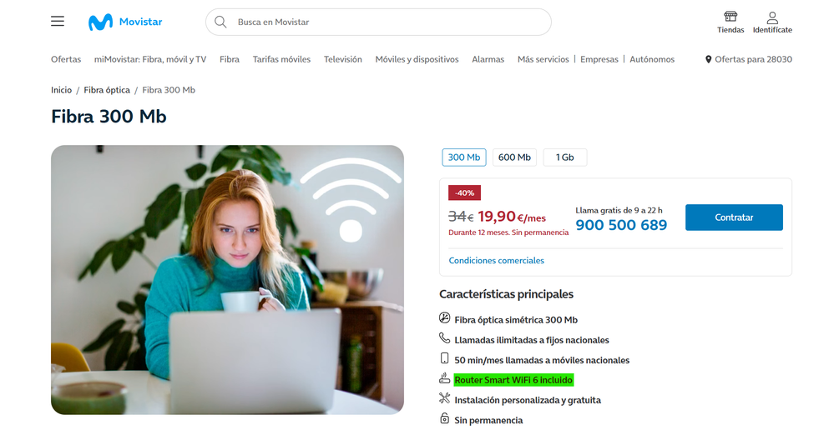Open the Más servicios menu
Viewport: 834px width, 445px height.
click(x=543, y=59)
